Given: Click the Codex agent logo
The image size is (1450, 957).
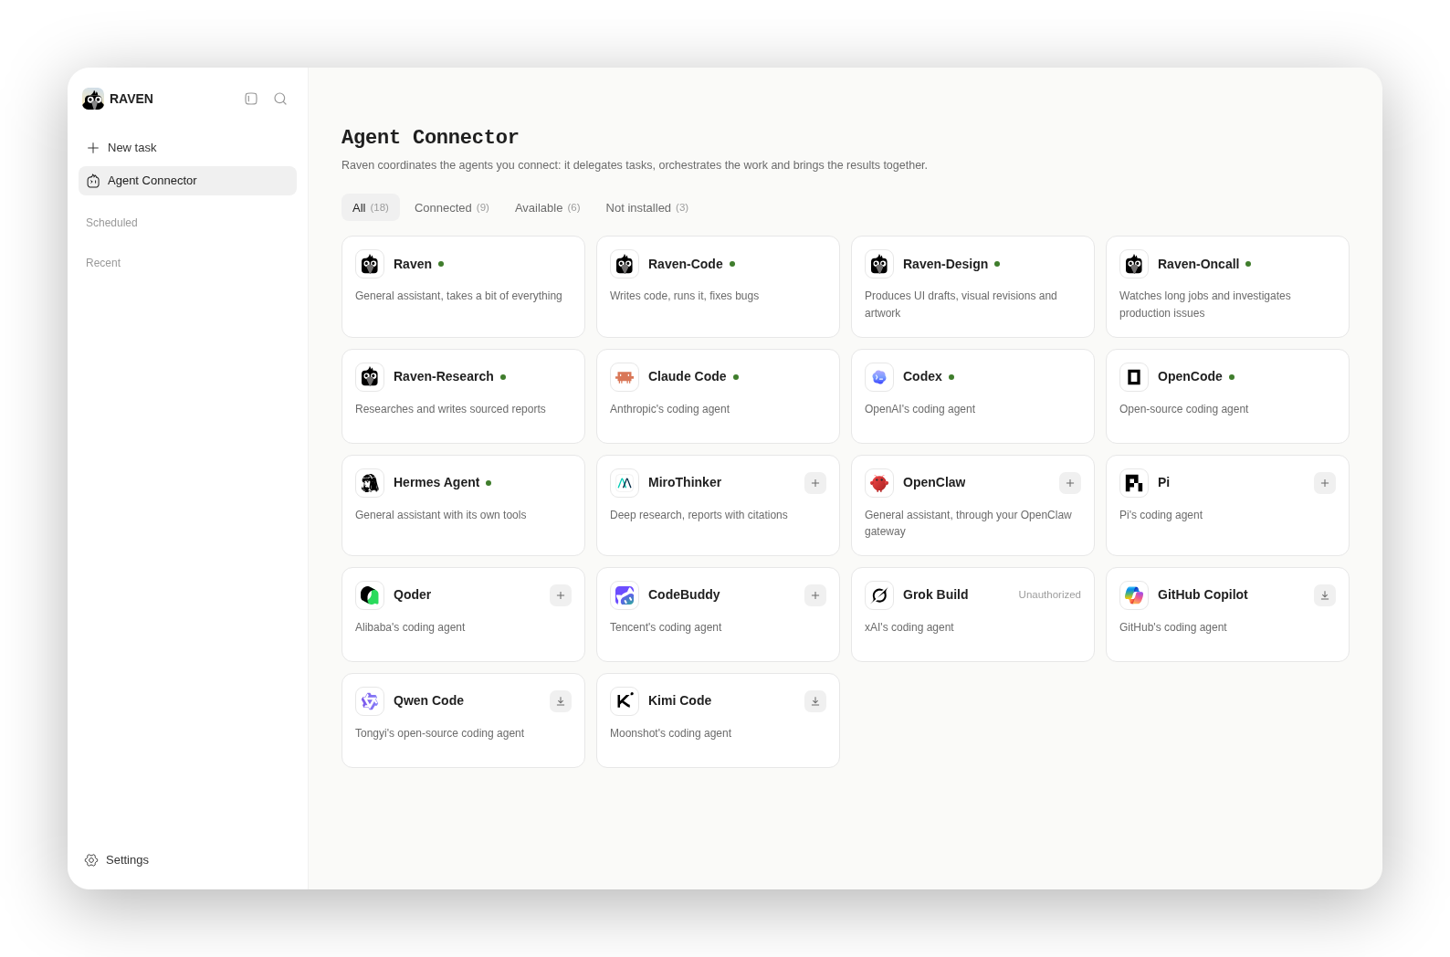Looking at the screenshot, I should coord(879,377).
